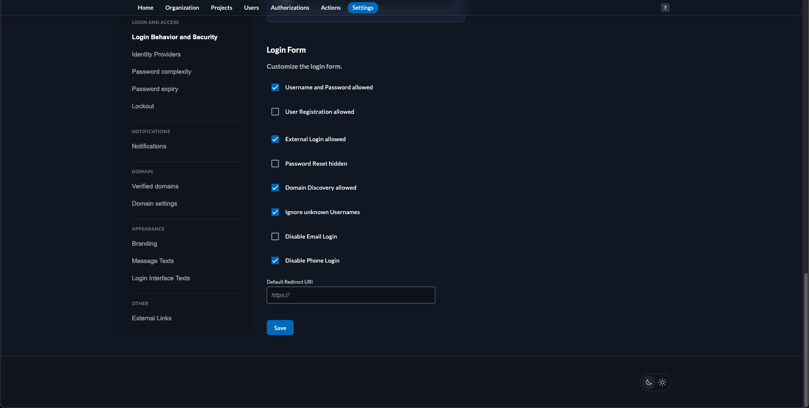
Task: Go to Notifications settings
Action: 149,146
